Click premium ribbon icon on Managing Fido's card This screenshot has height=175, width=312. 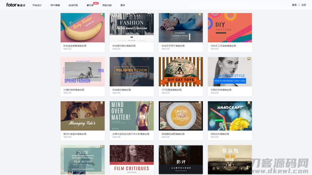[101, 103]
